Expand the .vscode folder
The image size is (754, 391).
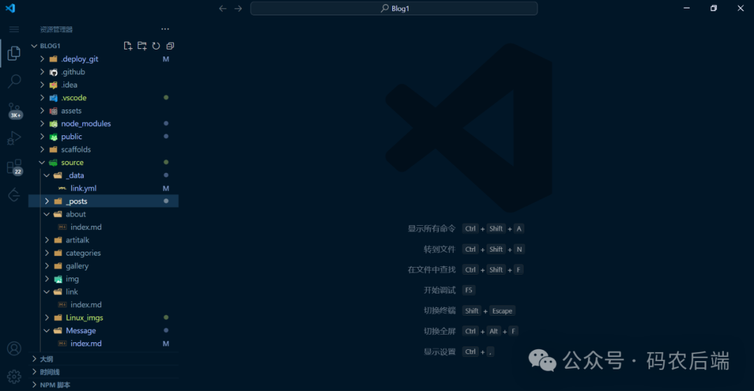43,98
